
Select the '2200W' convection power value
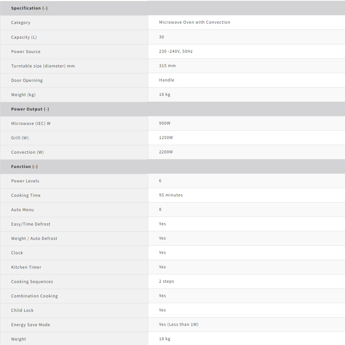click(166, 152)
